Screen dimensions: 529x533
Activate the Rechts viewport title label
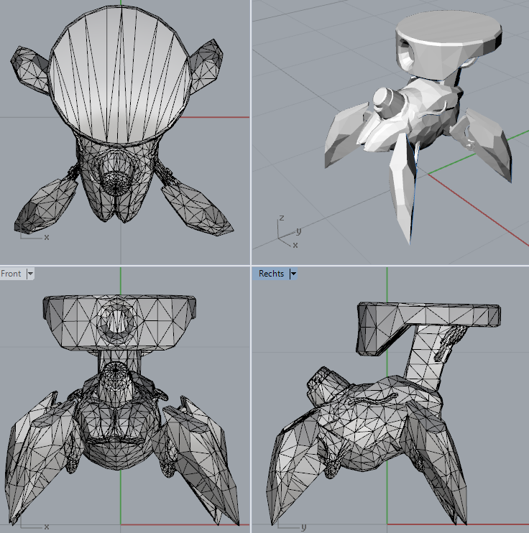(x=271, y=274)
